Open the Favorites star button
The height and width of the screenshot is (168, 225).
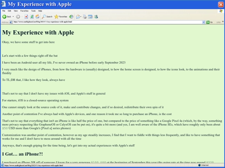point(61,17)
